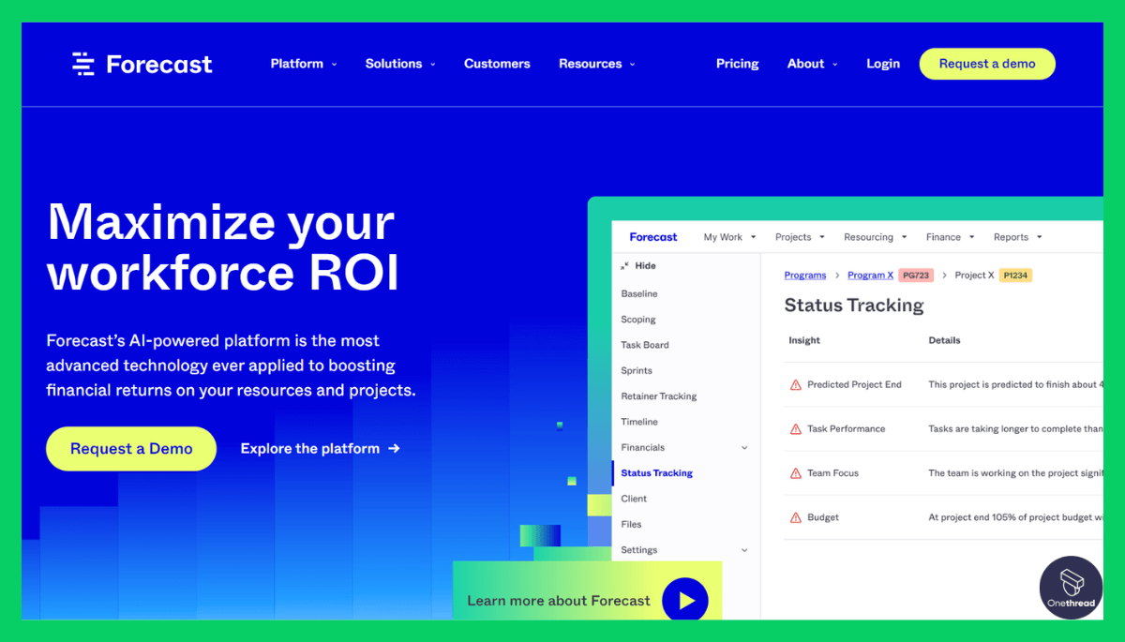
Task: Click the Onethread logo in the corner
Action: [x=1071, y=588]
